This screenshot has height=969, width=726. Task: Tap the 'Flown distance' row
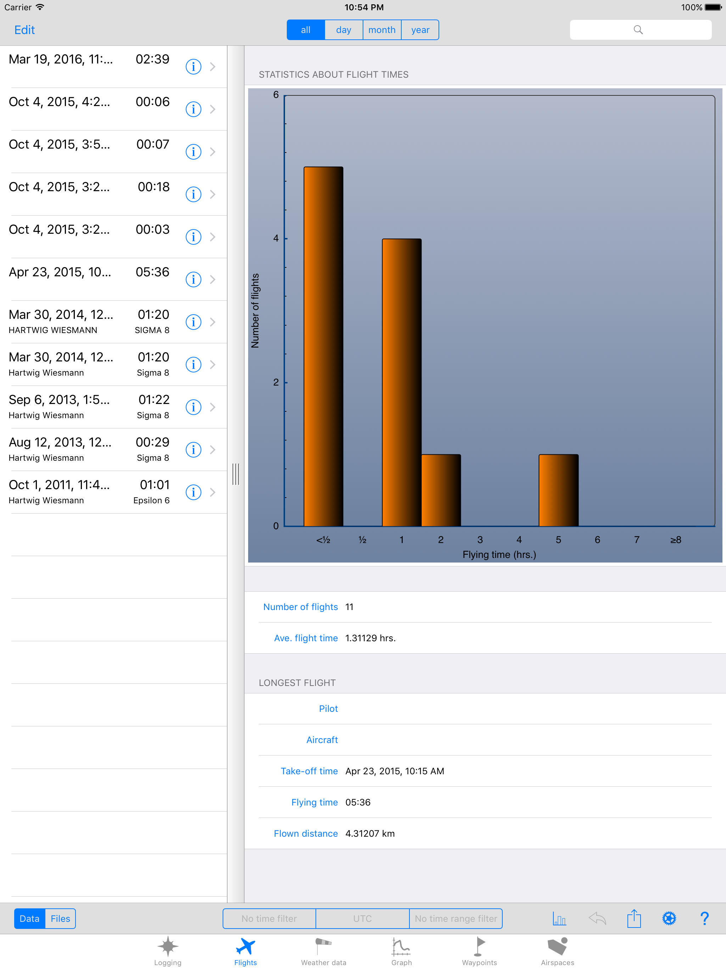click(x=485, y=833)
